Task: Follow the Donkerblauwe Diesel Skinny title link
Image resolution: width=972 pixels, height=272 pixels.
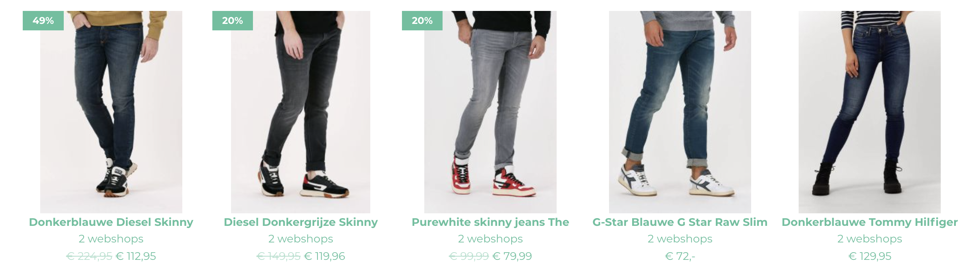Action: 111,222
